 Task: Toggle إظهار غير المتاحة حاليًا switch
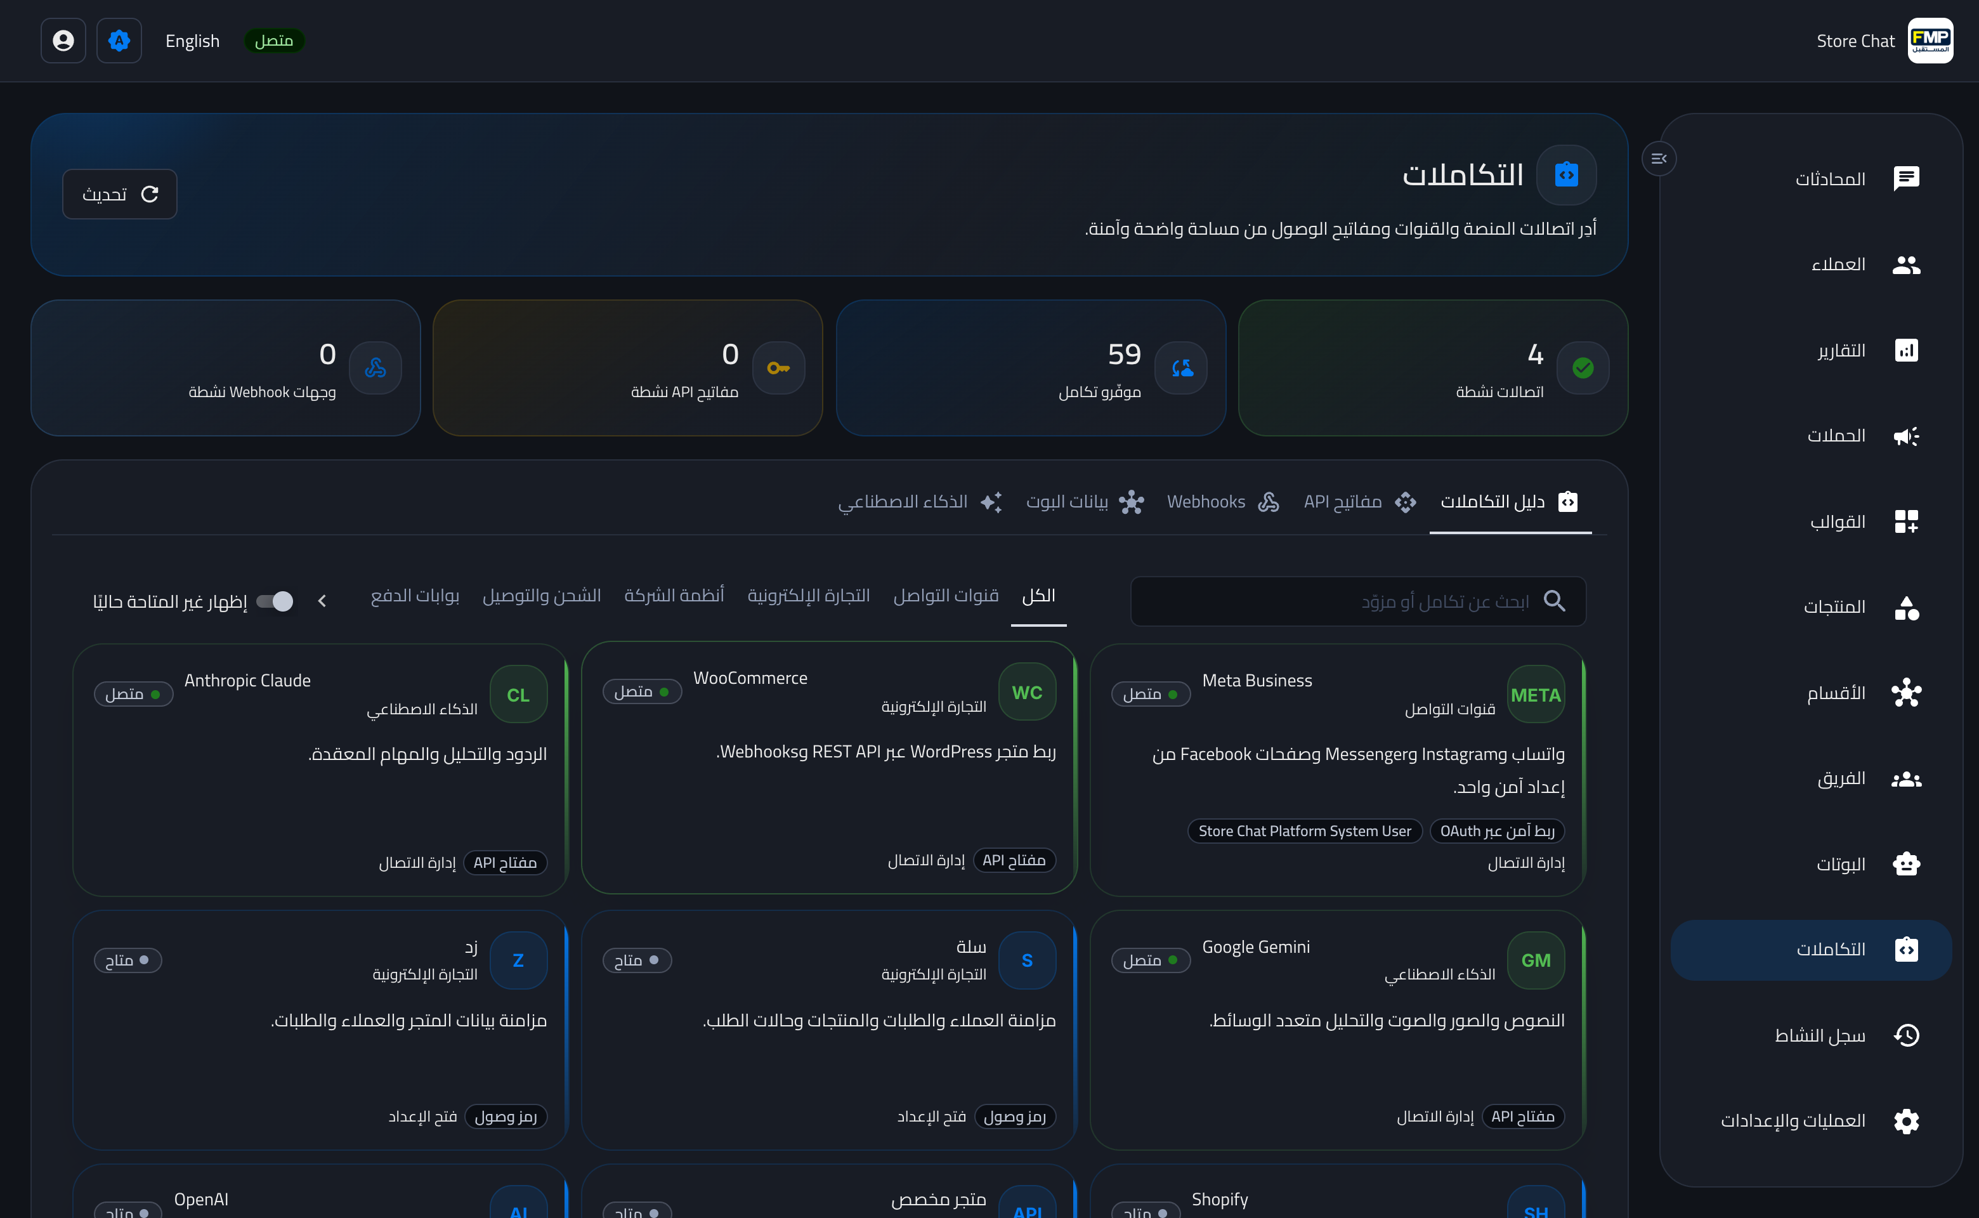point(275,601)
